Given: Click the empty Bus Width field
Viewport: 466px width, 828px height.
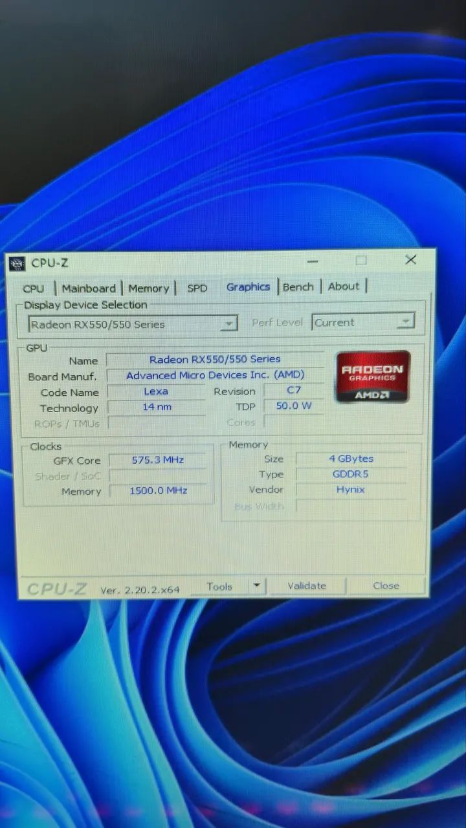Looking at the screenshot, I should [351, 506].
